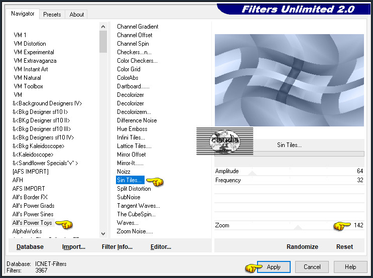Choose the Difference Noise filter
The height and width of the screenshot is (278, 373).
[x=137, y=120]
